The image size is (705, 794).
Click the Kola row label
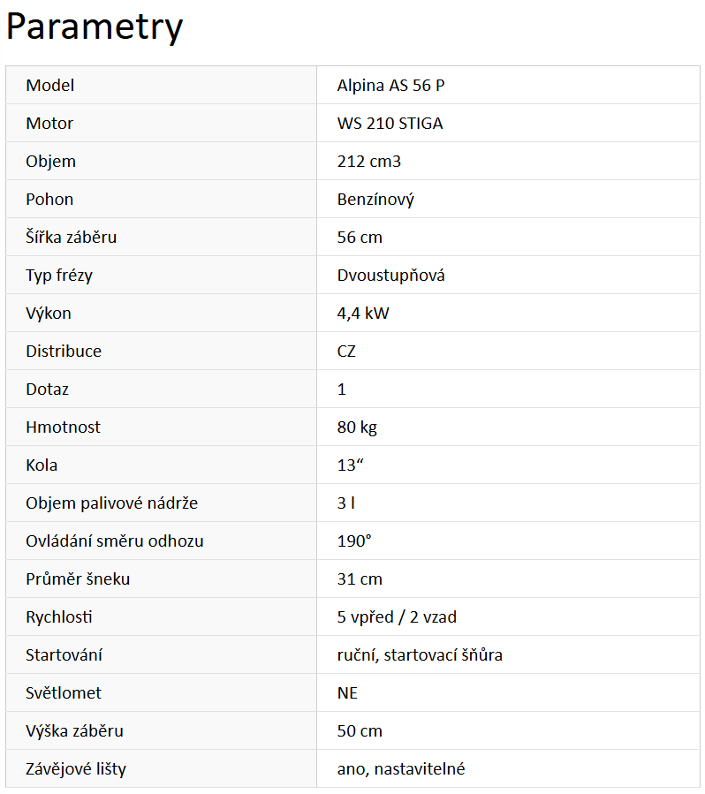coord(42,465)
